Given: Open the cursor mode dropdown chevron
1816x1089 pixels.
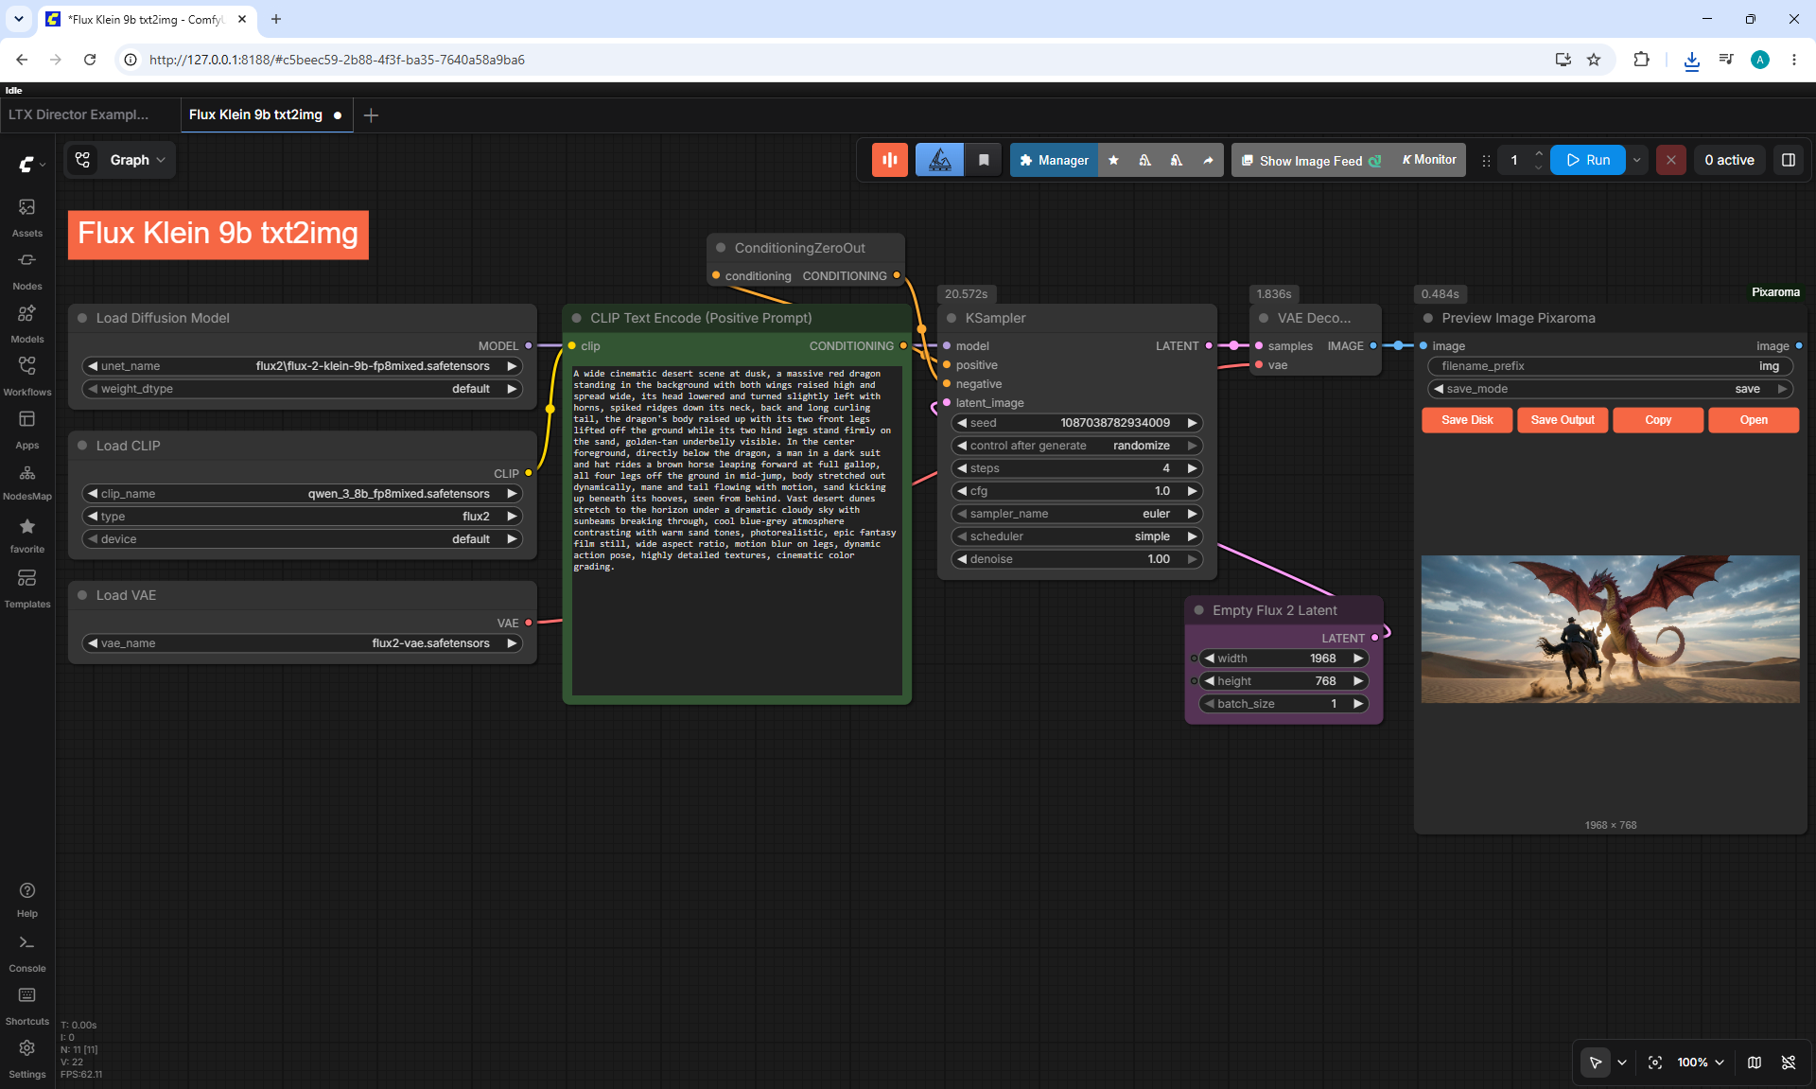Looking at the screenshot, I should click(1622, 1063).
